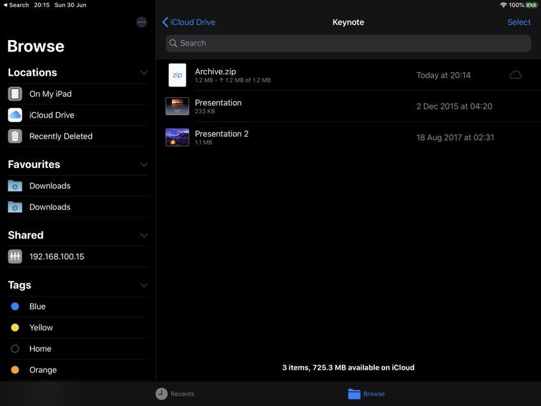This screenshot has width=541, height=406.
Task: Click the Wi-Fi icon in status bar
Action: pyautogui.click(x=503, y=5)
